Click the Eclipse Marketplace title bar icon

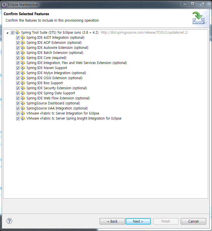coord(4,5)
